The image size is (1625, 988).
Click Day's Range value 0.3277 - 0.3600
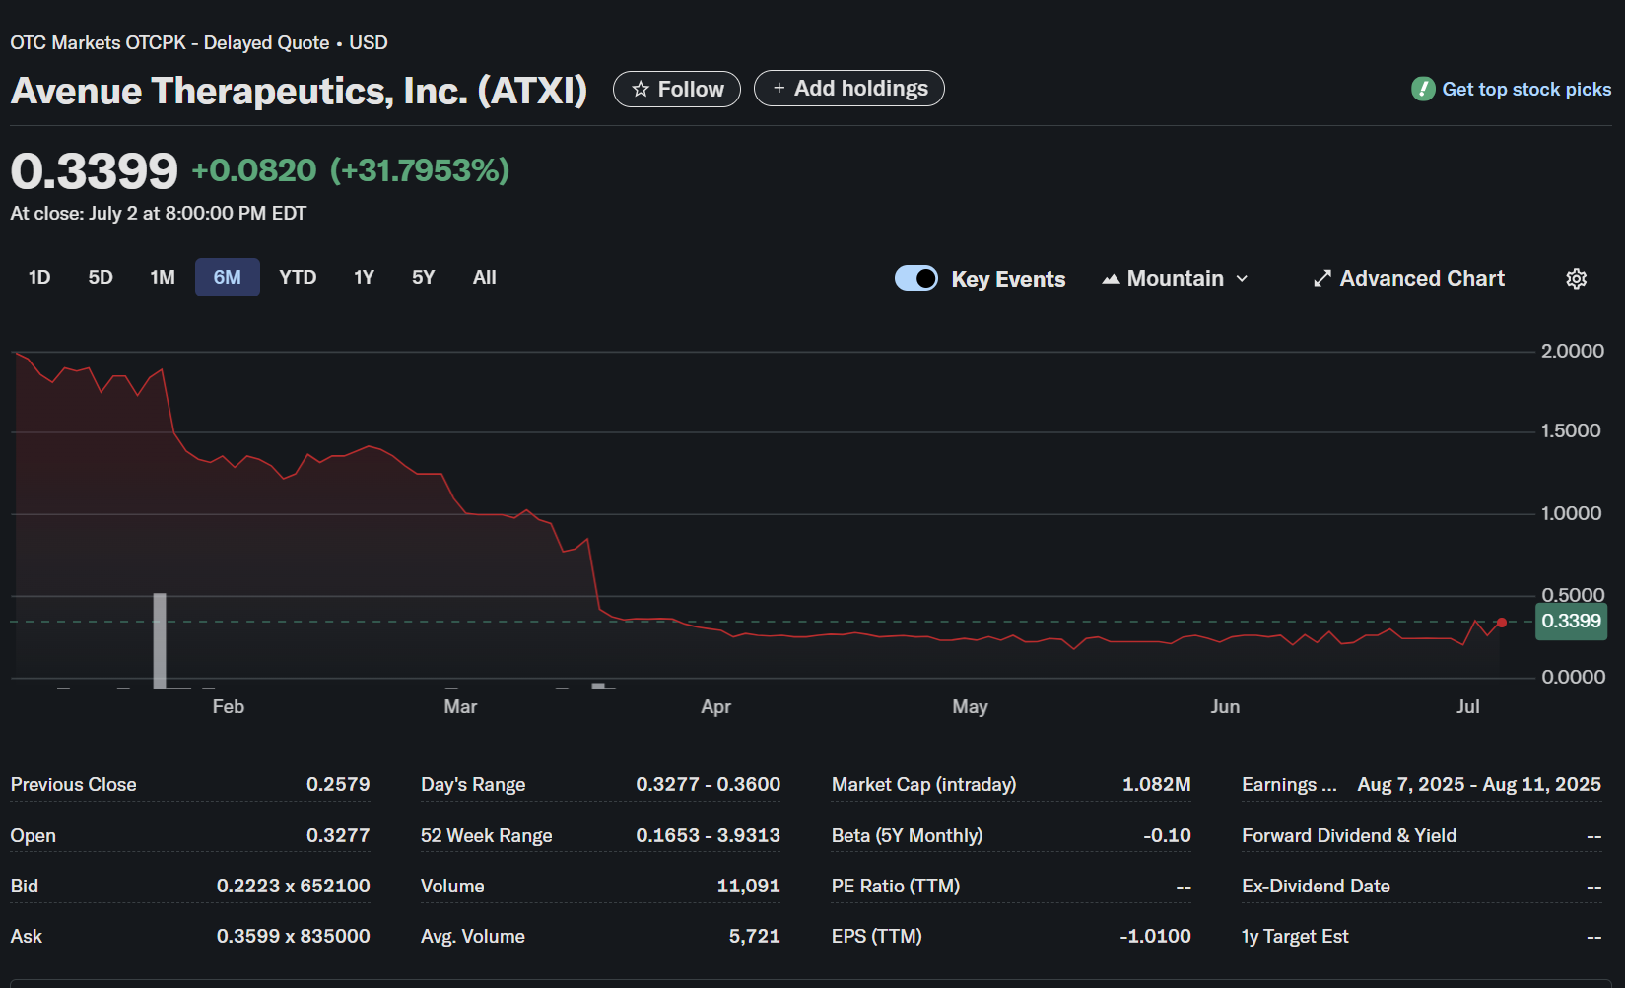coord(709,785)
